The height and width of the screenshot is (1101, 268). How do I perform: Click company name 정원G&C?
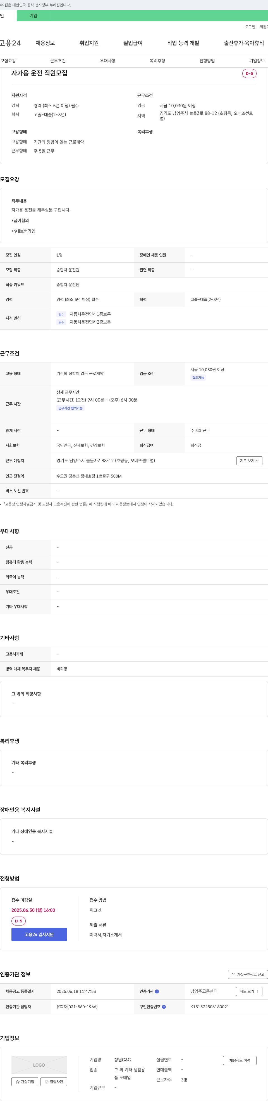123,1060
